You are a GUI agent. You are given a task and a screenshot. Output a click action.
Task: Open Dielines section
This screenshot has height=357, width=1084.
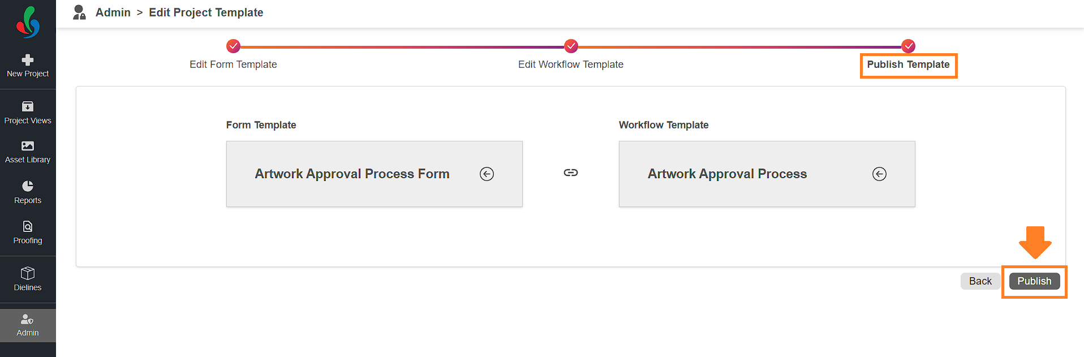pos(28,279)
